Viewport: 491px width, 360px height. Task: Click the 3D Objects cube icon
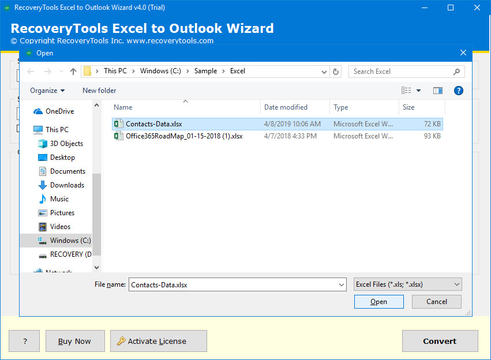[43, 144]
